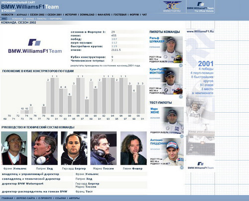Click round arrow icon under Ralf Schumacher
This screenshot has height=201, width=249.
click(181, 65)
